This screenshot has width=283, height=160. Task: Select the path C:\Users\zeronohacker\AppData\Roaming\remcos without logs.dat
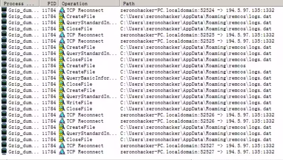[183, 66]
